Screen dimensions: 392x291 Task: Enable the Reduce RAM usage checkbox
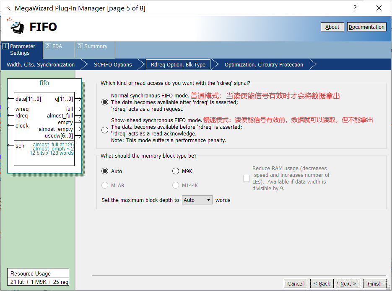pyautogui.click(x=247, y=178)
